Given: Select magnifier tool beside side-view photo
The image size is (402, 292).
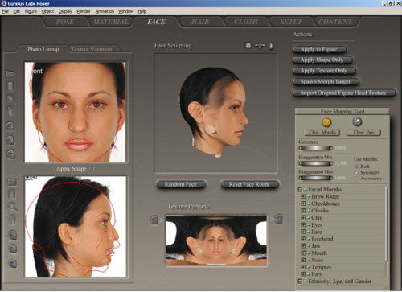Looking at the screenshot, I should tap(12, 206).
